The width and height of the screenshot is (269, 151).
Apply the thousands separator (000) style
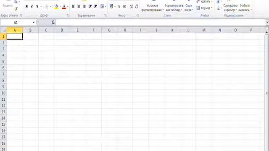coord(124,7)
